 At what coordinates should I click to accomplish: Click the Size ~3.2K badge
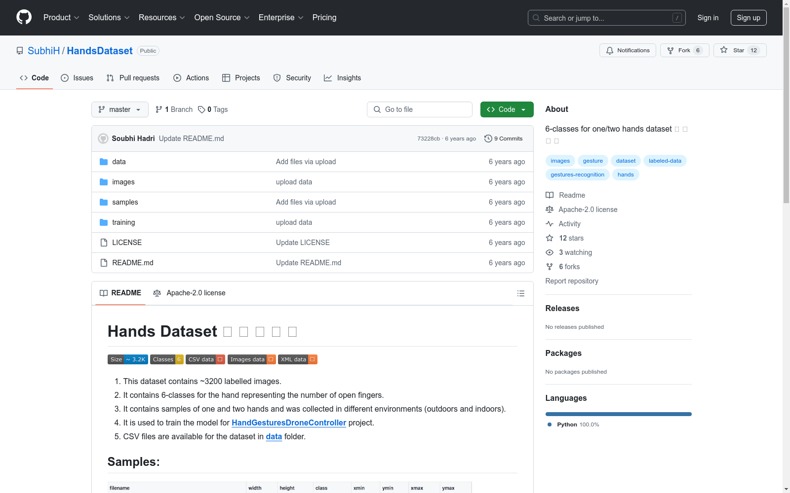(x=128, y=359)
